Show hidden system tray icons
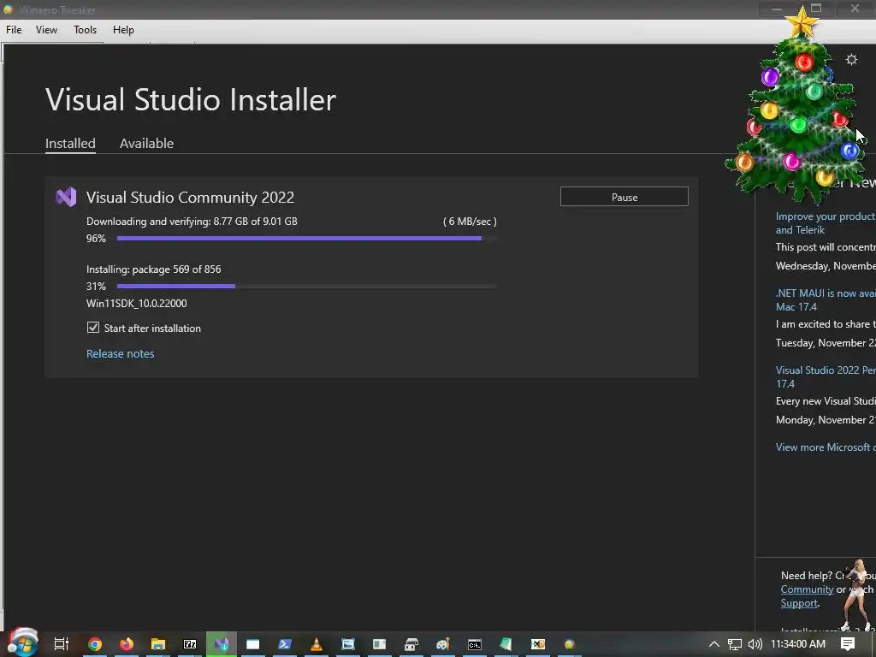 714,644
